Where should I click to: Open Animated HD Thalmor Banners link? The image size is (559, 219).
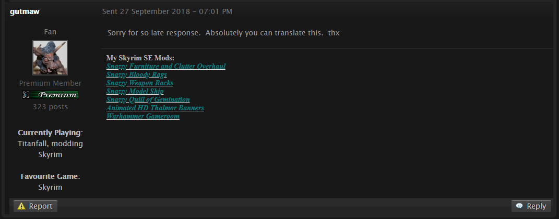click(155, 108)
